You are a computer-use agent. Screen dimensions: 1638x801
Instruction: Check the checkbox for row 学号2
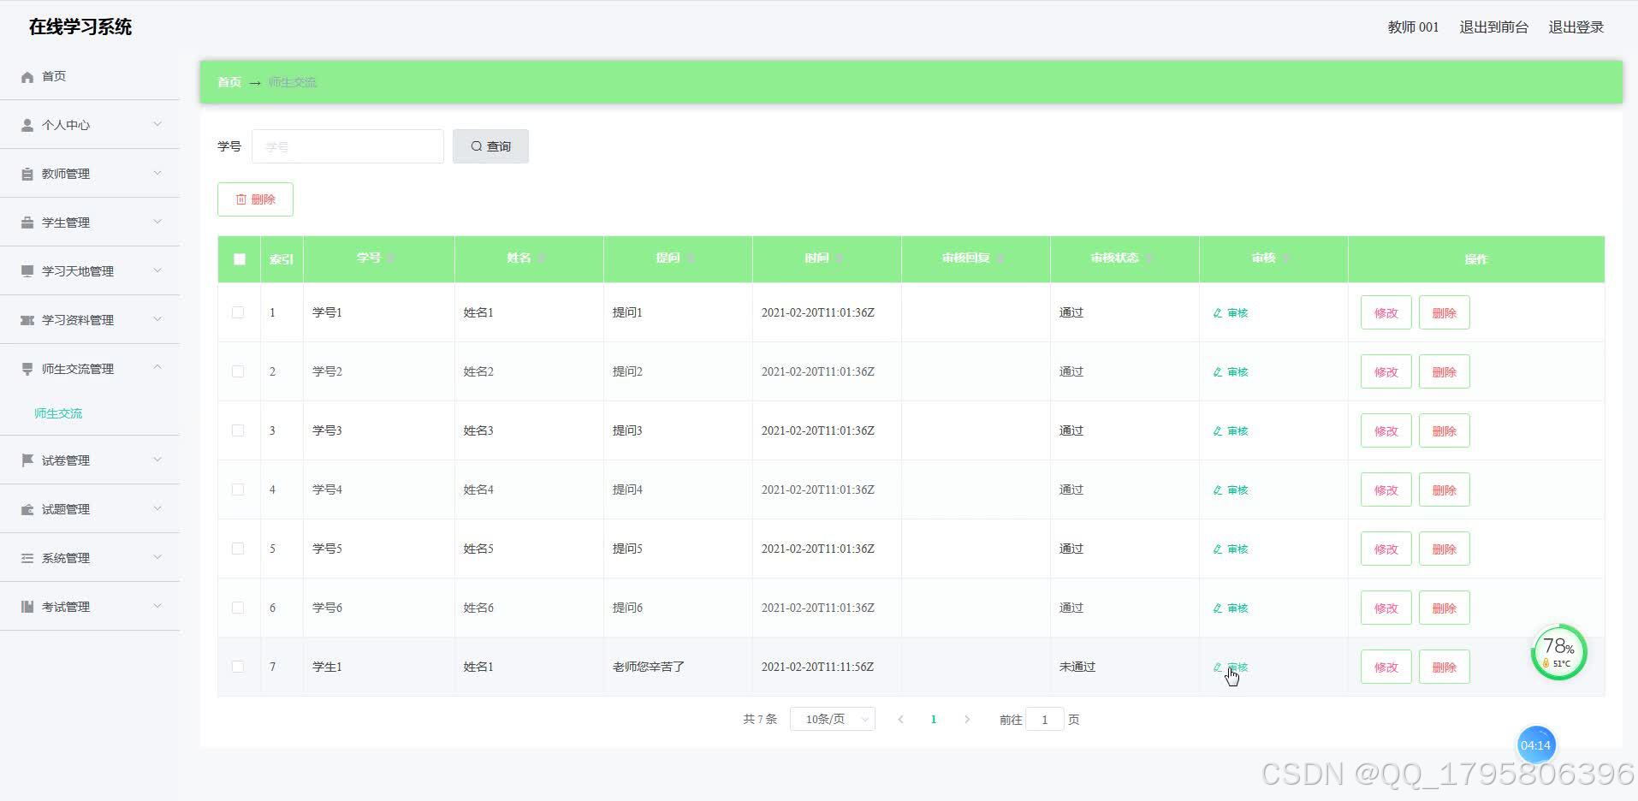pos(238,371)
